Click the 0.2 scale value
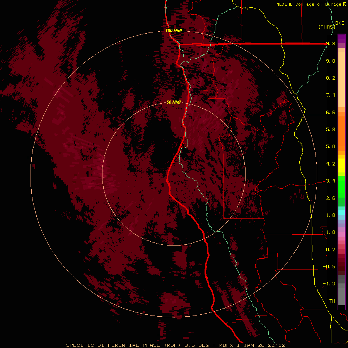 point(331,250)
